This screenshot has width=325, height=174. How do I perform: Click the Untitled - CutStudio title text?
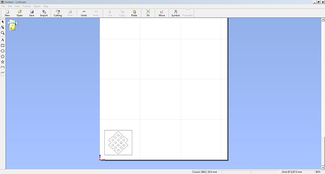click(15, 2)
